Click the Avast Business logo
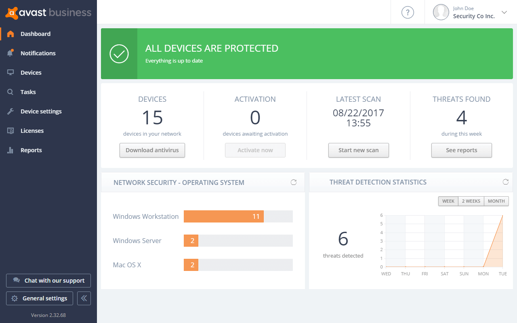517x323 pixels. [x=48, y=13]
